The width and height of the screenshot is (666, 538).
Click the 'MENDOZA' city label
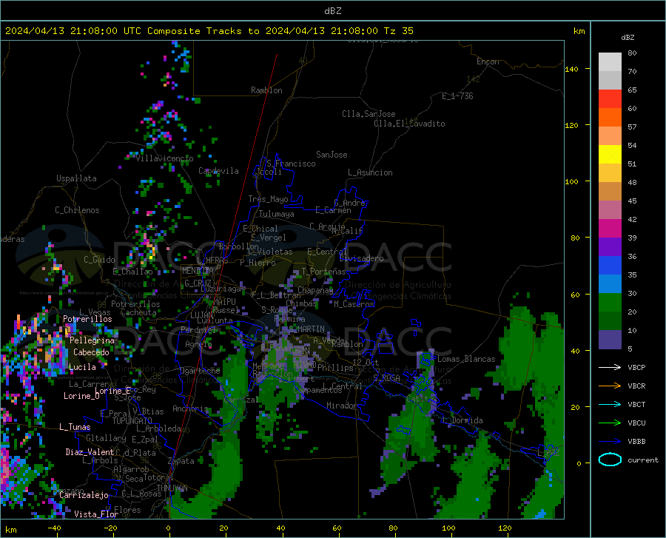pyautogui.click(x=198, y=271)
